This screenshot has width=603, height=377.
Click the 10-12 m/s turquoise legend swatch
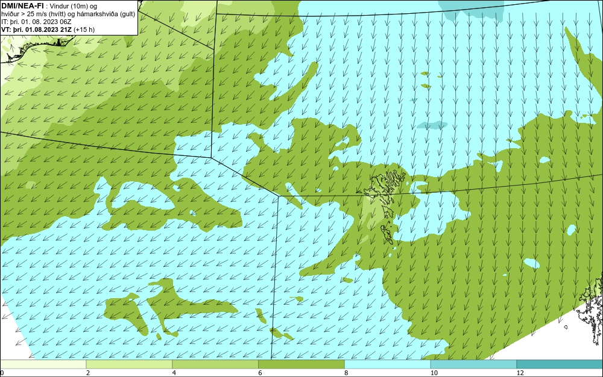474,364
